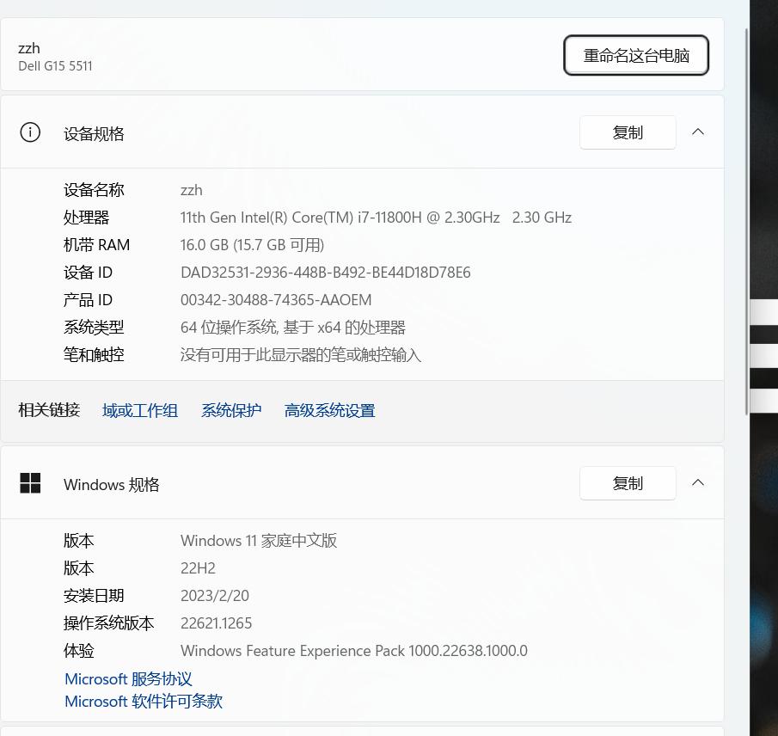Click the Windows 规格 section heading

coord(112,484)
